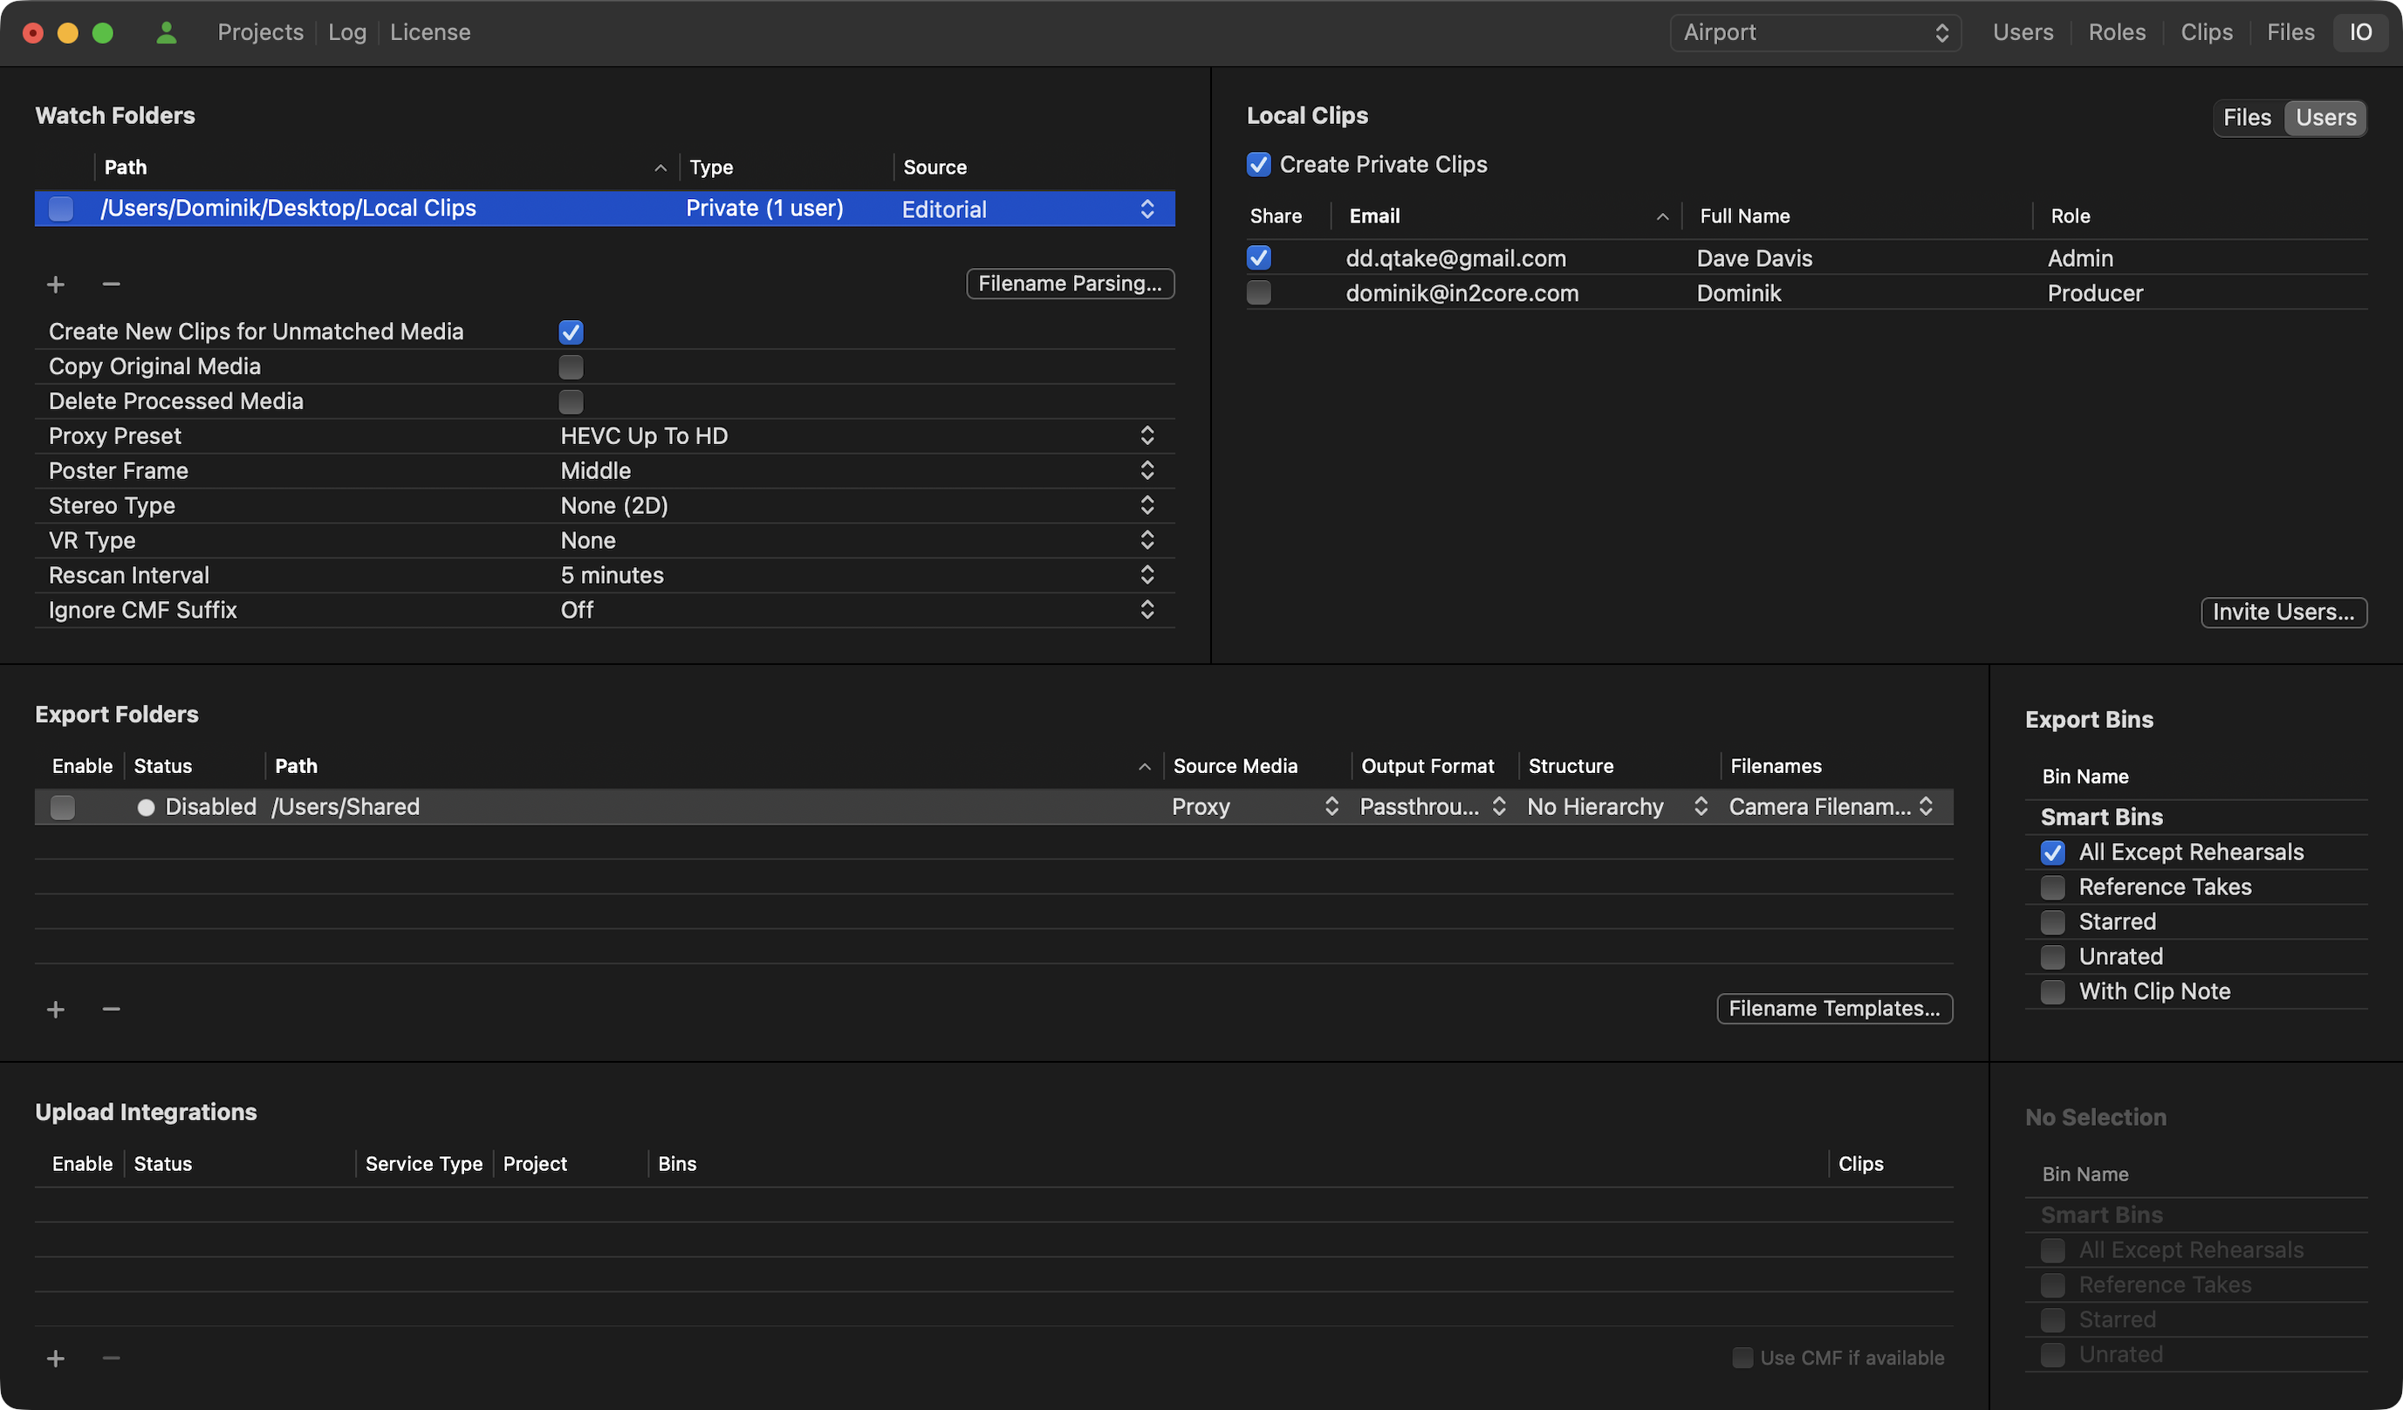Remove the export folder with minus icon
The width and height of the screenshot is (2403, 1410).
tap(111, 1009)
